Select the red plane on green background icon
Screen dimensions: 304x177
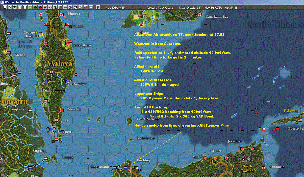35,7
